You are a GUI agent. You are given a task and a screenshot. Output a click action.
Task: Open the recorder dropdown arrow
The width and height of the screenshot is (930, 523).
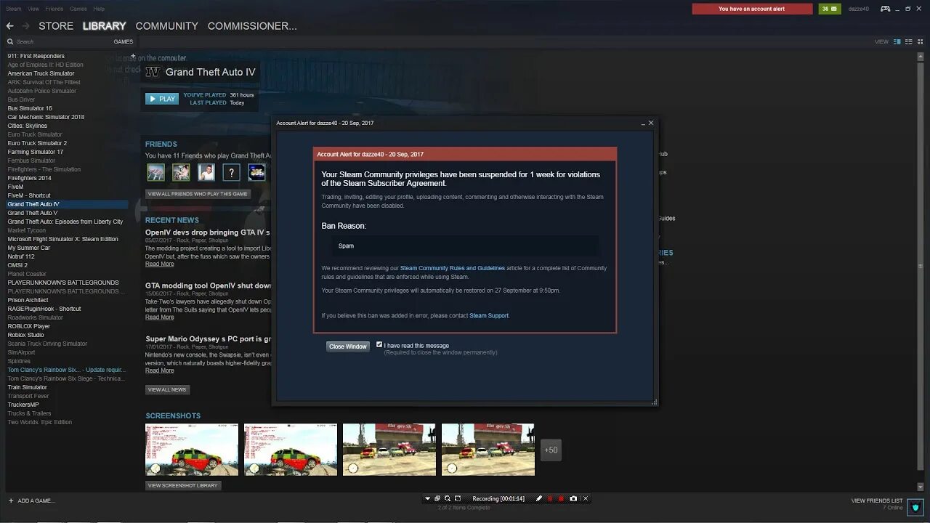427,498
